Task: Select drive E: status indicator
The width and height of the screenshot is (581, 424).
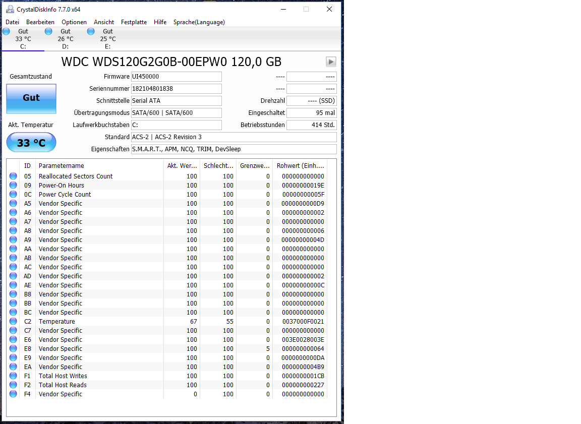Action: tap(91, 31)
